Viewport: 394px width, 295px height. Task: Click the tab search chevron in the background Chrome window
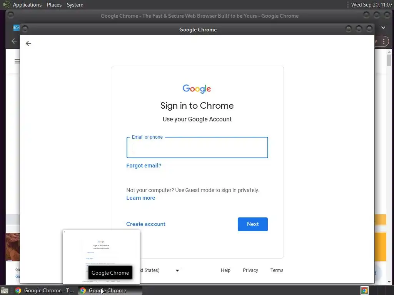[x=383, y=28]
